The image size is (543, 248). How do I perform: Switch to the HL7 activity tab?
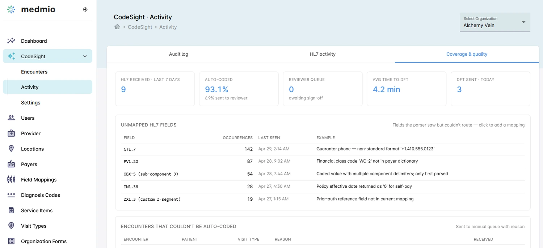tap(323, 54)
